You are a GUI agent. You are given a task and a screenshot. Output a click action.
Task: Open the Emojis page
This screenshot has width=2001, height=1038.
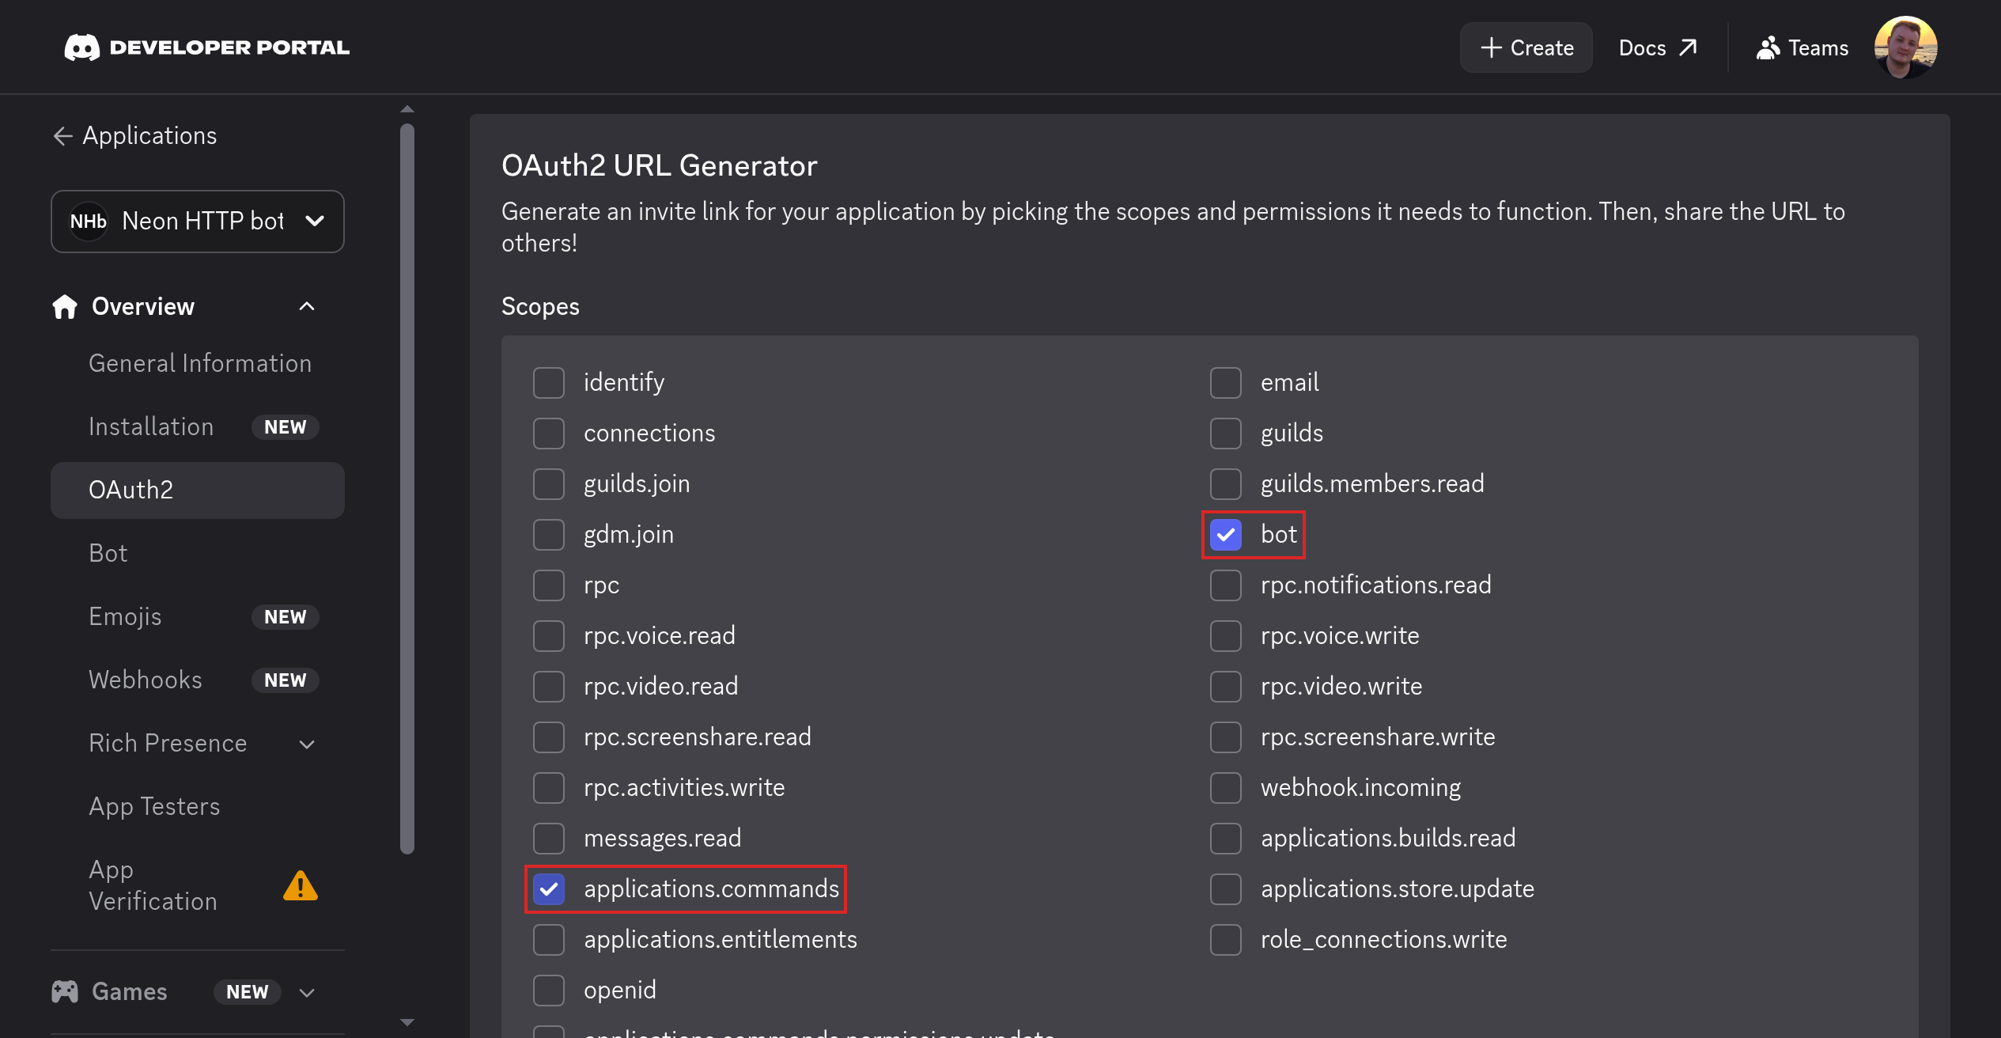click(125, 617)
